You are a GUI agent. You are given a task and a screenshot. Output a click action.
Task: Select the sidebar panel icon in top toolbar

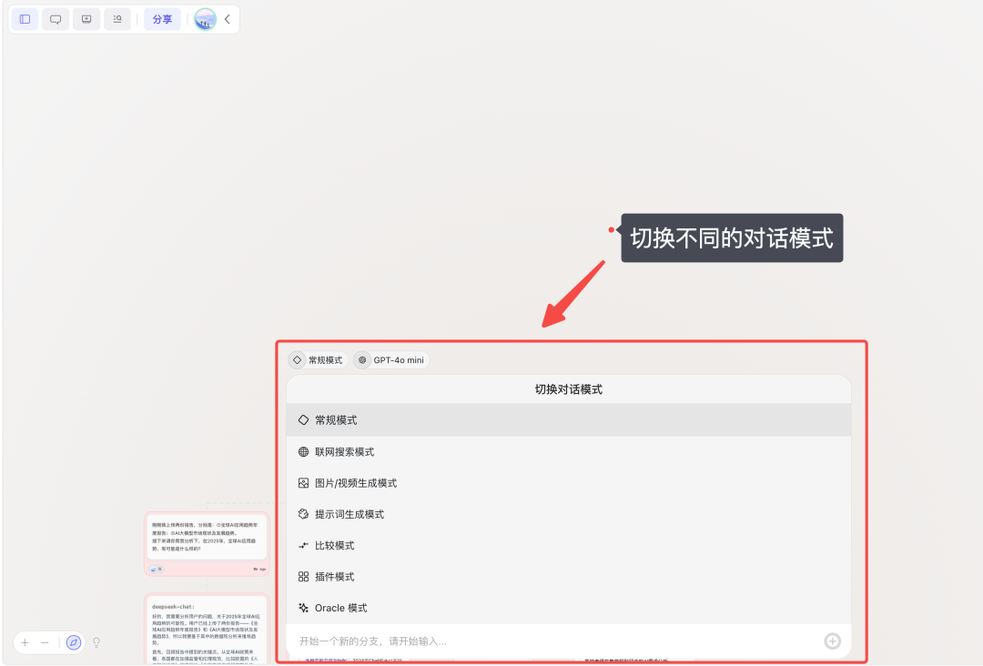[x=25, y=19]
